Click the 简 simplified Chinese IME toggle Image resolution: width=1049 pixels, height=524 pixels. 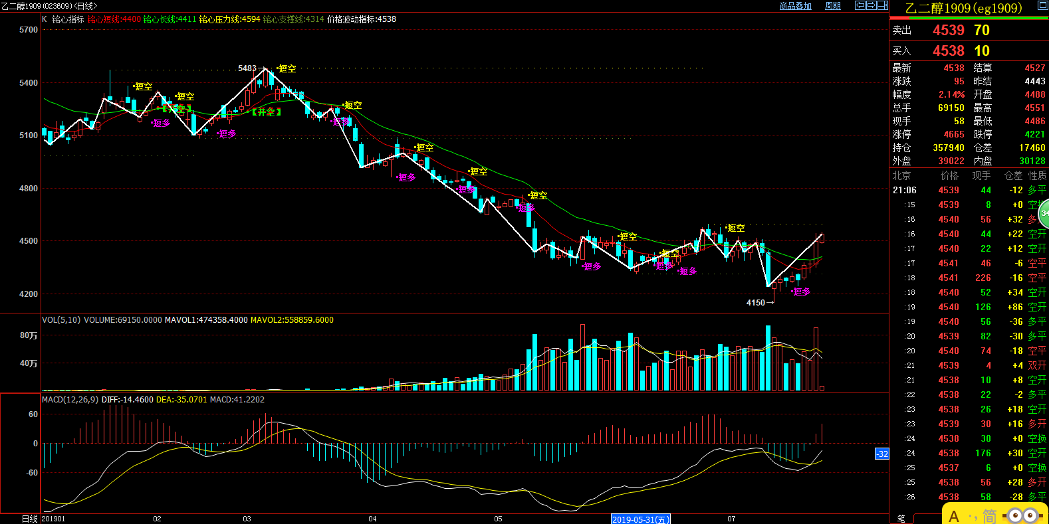[x=989, y=516]
